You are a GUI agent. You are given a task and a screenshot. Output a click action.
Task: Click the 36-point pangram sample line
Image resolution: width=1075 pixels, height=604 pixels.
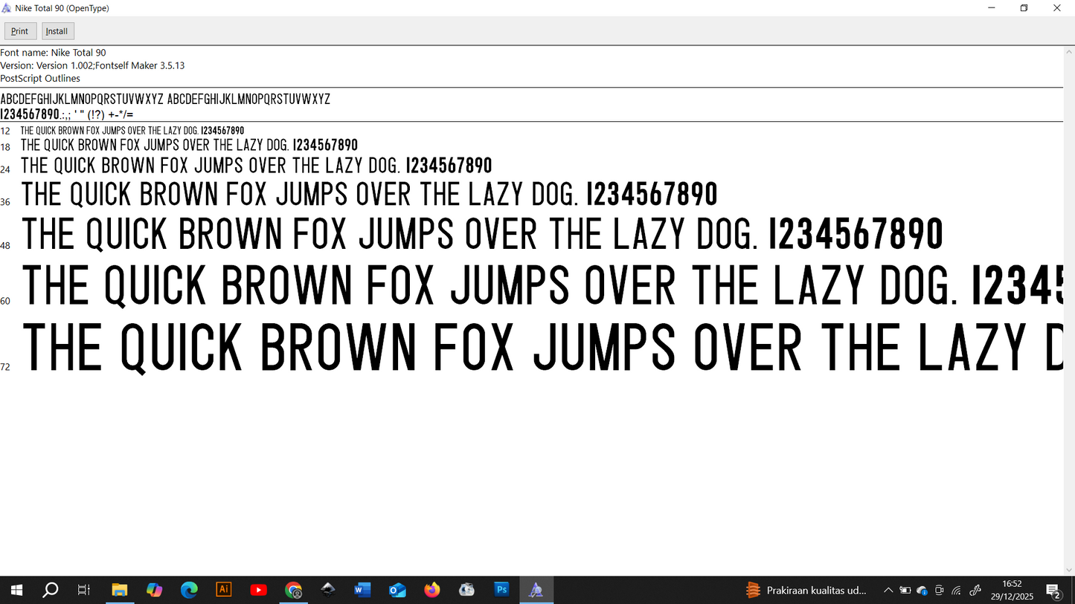[x=370, y=195]
